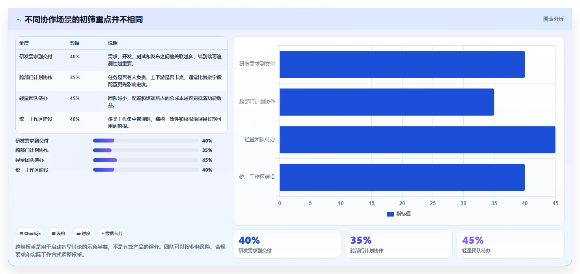This screenshot has width=580, height=274.
Task: Click the 研发需求到交付 chart bar
Action: [402, 64]
